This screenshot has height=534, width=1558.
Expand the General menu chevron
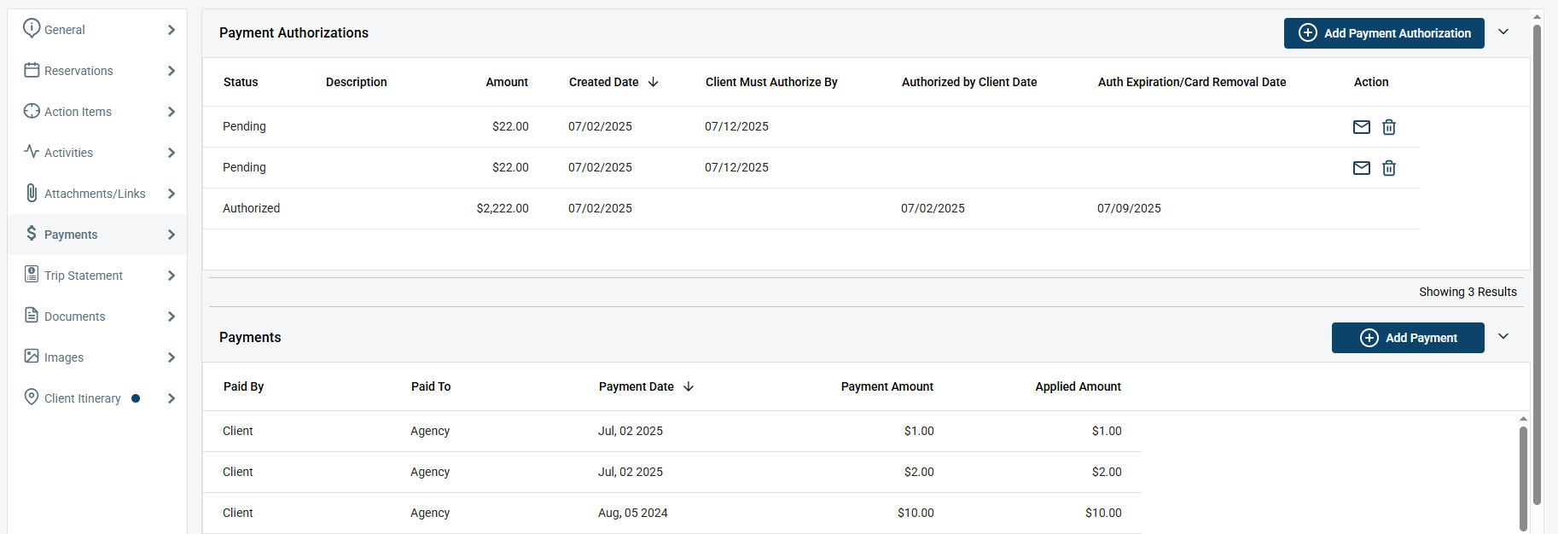click(x=171, y=30)
